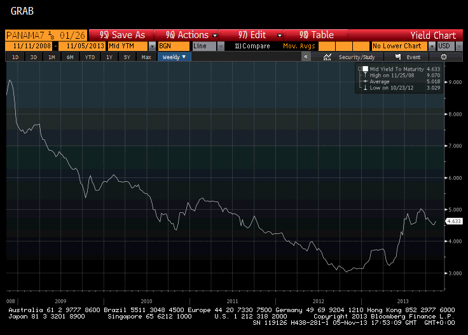Select the 6M range tab

coord(70,57)
